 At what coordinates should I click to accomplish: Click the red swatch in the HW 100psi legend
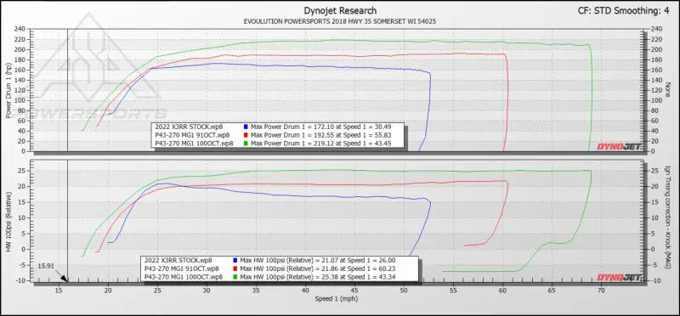coord(235,268)
